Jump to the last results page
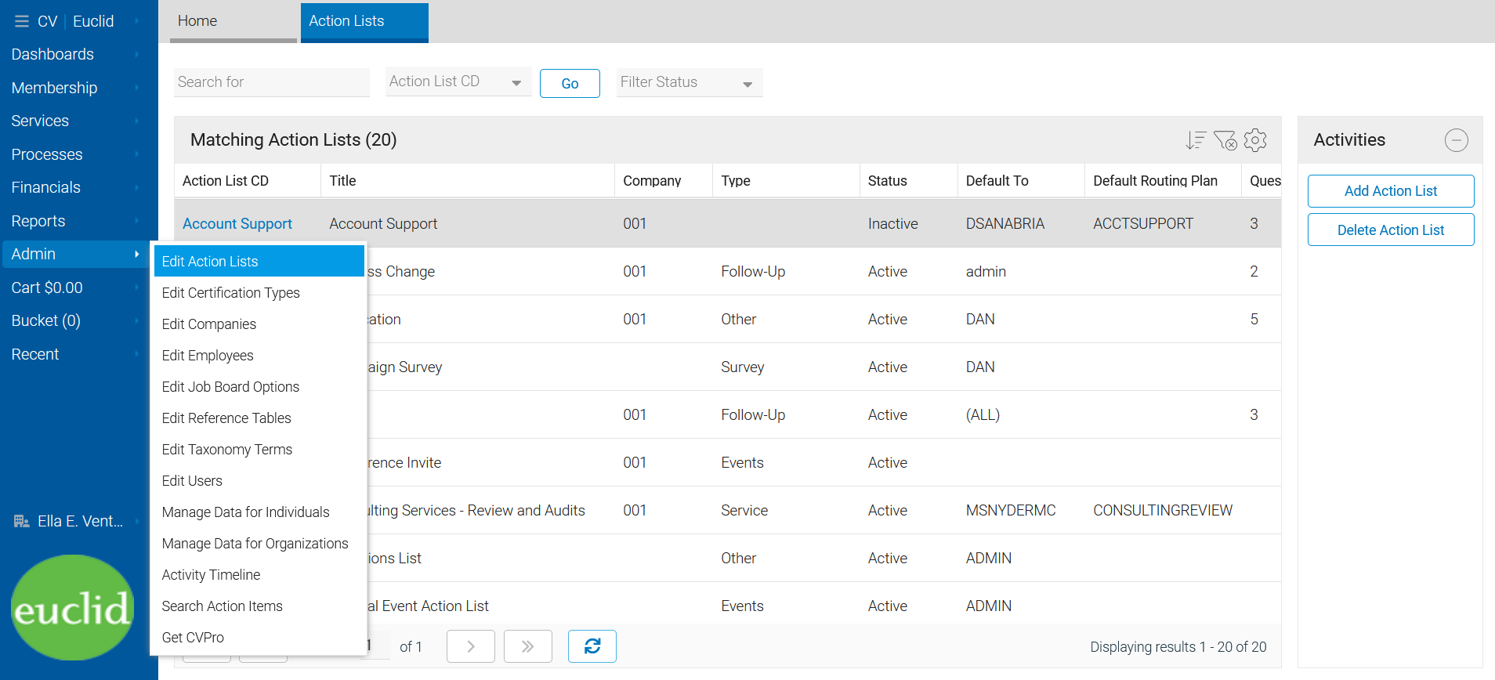 point(528,646)
